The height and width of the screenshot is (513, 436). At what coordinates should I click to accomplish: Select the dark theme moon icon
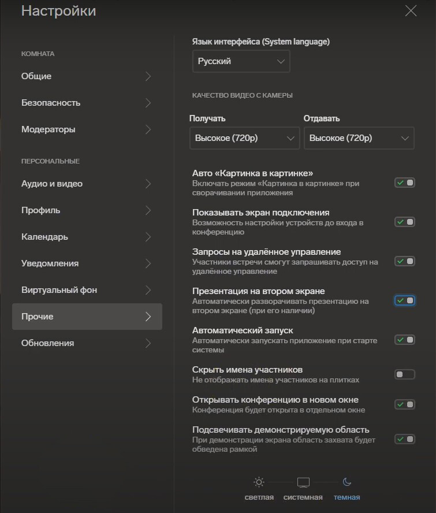point(346,482)
